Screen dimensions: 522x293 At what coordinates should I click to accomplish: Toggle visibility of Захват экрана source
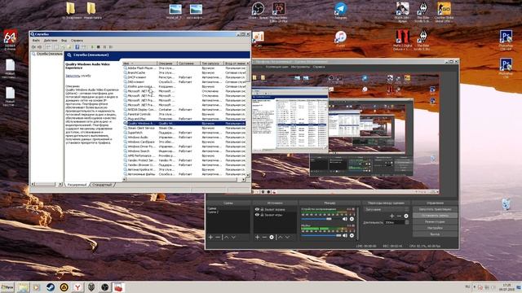point(257,210)
